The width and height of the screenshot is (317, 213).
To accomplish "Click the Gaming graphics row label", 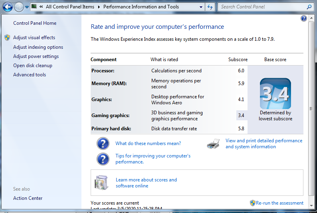I will coord(110,115).
